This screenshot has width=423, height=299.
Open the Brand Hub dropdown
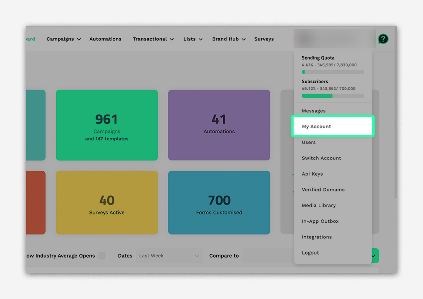coord(229,39)
